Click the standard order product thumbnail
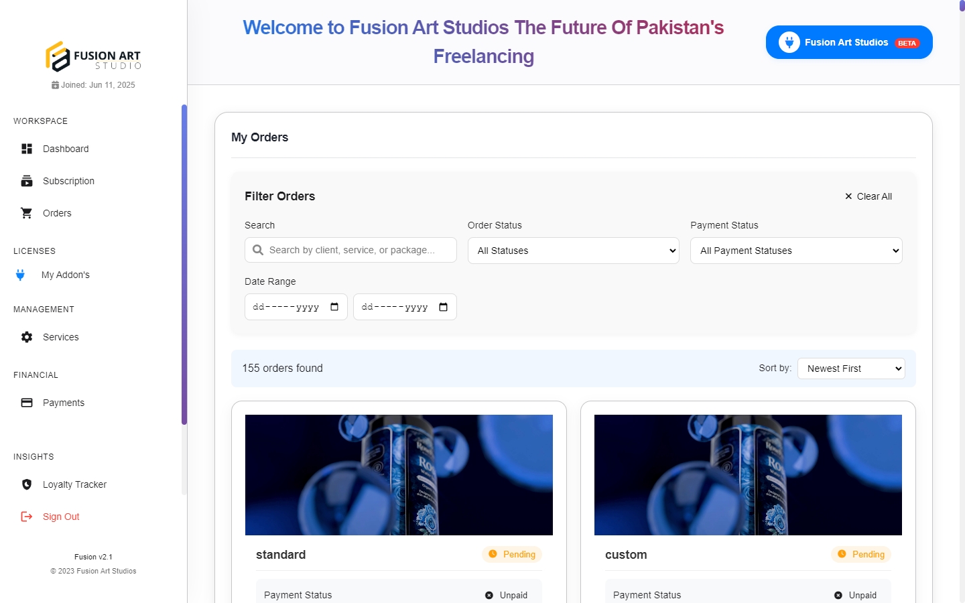This screenshot has width=965, height=603. pyautogui.click(x=399, y=475)
